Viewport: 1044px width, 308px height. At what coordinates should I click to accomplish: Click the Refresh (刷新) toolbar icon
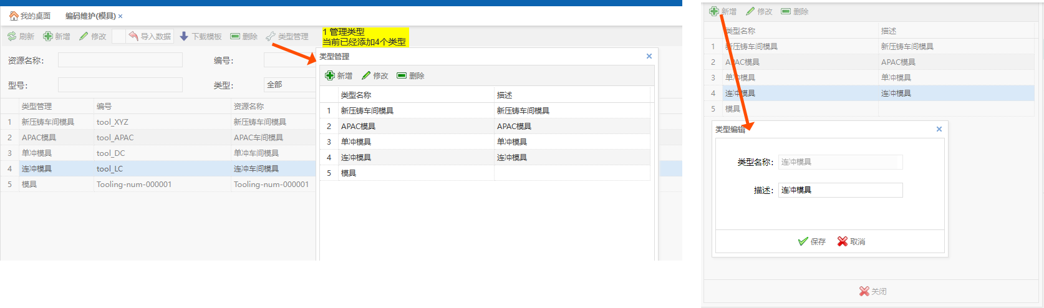(12, 37)
